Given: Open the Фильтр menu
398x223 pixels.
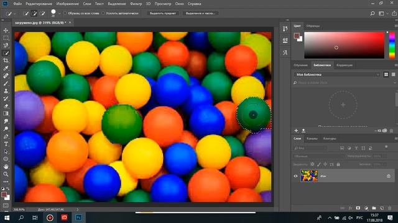Looking at the screenshot, I should 136,4.
